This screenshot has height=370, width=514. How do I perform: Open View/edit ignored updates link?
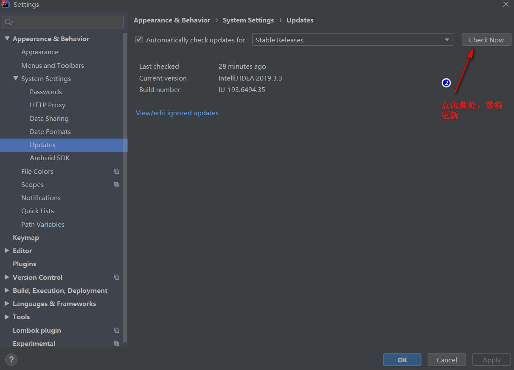point(177,113)
